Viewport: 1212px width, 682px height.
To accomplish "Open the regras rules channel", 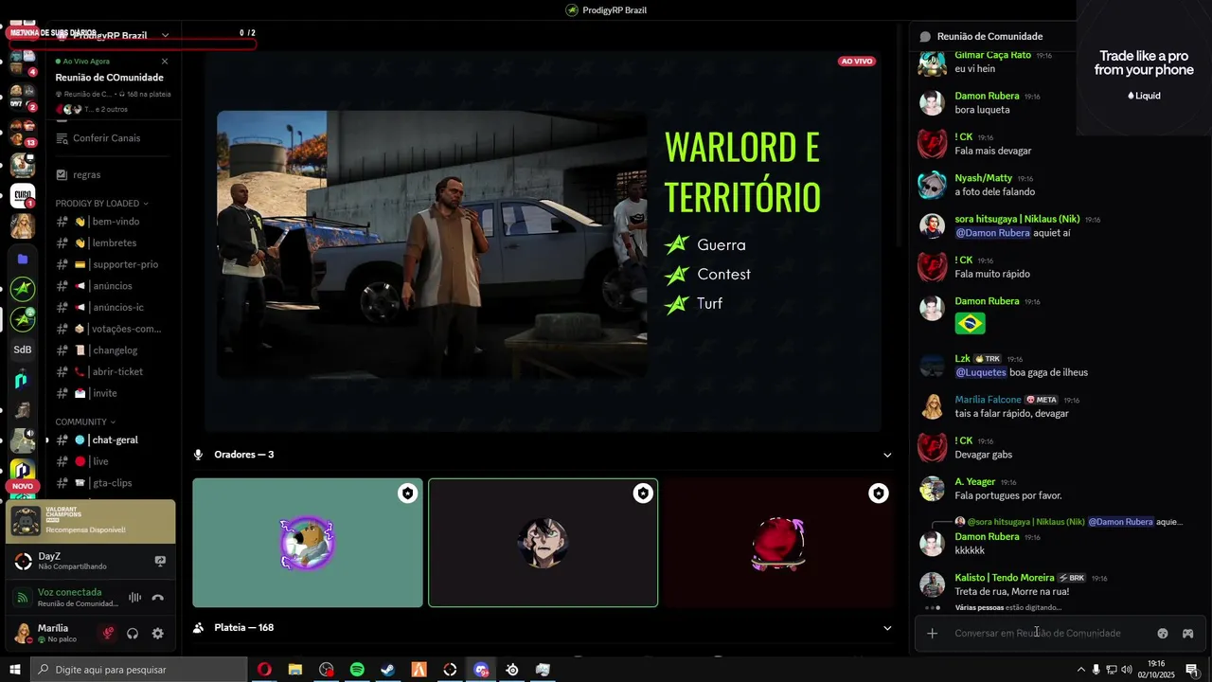I will click(114, 175).
